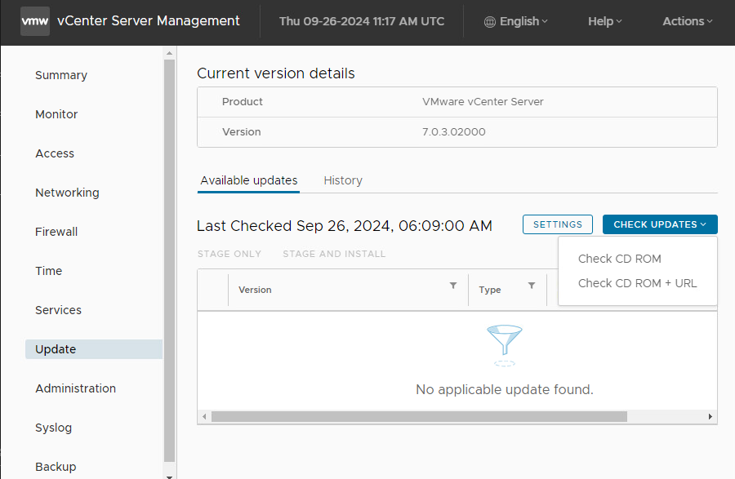Switch to the History tab

[343, 180]
